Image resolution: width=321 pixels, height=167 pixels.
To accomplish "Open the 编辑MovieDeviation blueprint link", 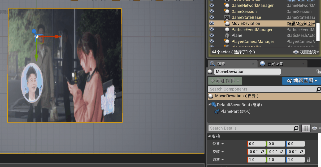I will tap(301, 23).
